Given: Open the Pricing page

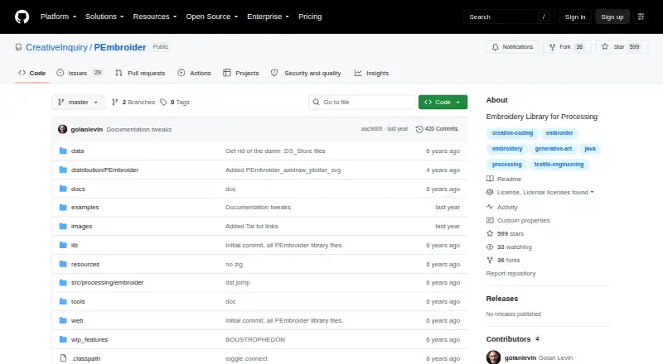Looking at the screenshot, I should [310, 17].
